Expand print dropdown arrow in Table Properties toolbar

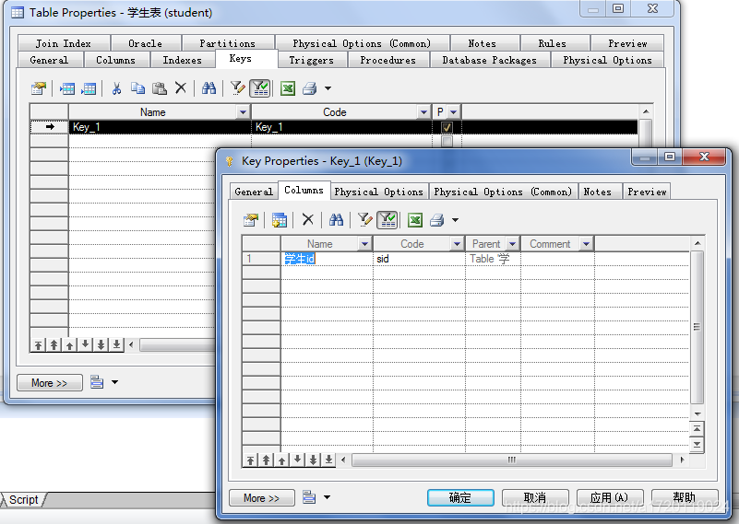tap(328, 88)
